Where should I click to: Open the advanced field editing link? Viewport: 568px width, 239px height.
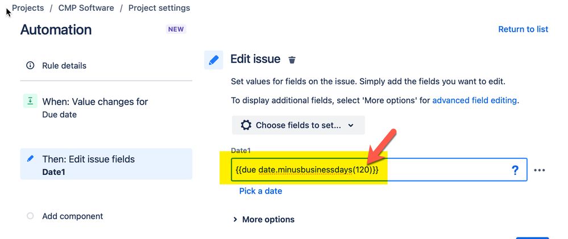pos(475,100)
